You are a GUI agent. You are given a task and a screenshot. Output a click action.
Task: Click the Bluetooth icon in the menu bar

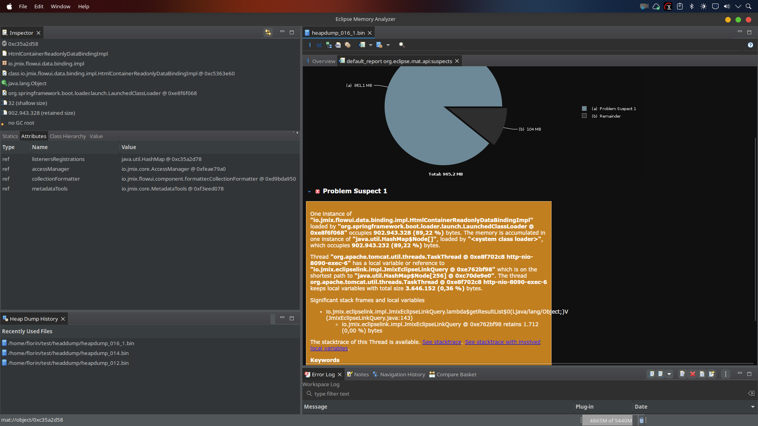(x=692, y=6)
